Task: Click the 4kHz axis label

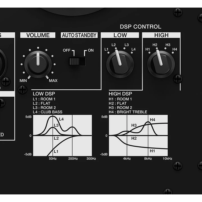Action: click(x=127, y=158)
